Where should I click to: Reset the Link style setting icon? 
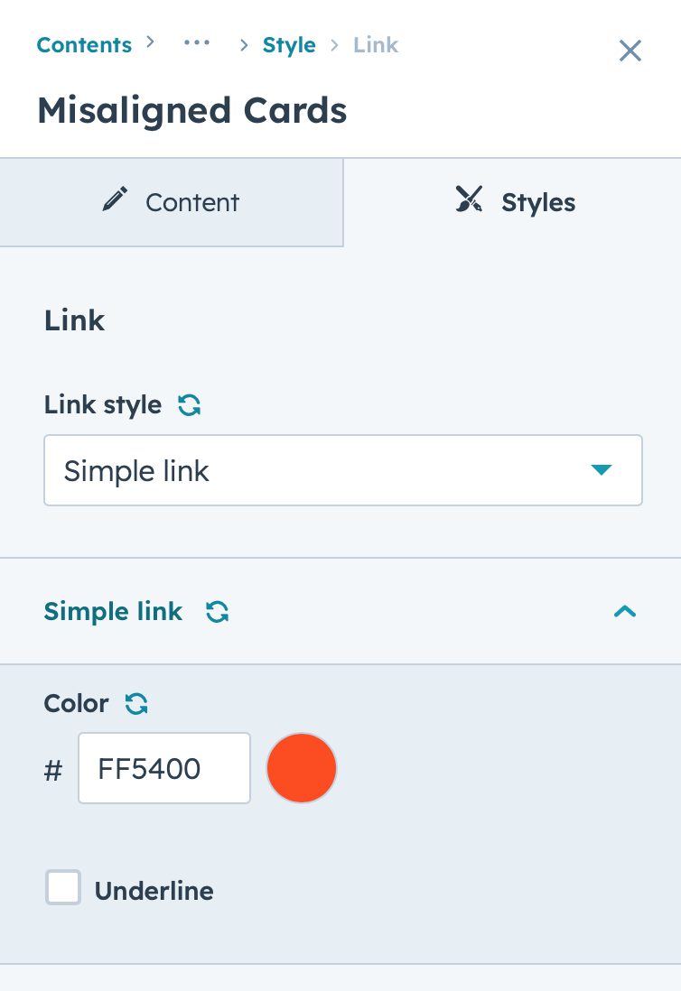tap(189, 404)
